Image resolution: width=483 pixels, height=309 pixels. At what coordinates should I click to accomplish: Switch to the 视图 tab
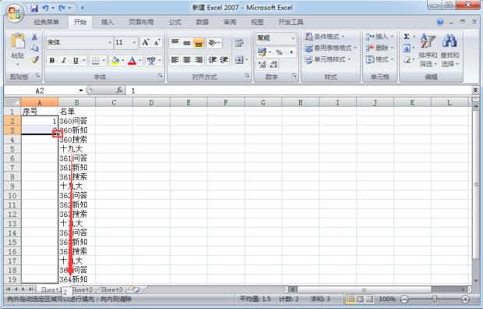257,22
